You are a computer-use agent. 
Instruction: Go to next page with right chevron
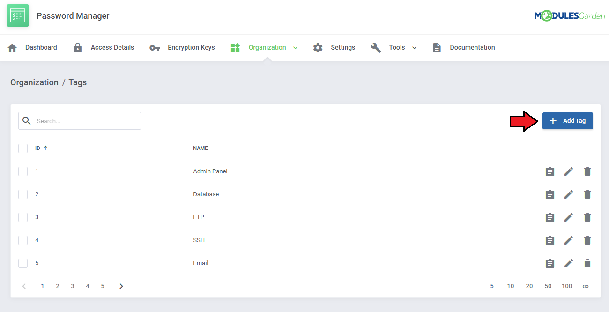[x=121, y=286]
